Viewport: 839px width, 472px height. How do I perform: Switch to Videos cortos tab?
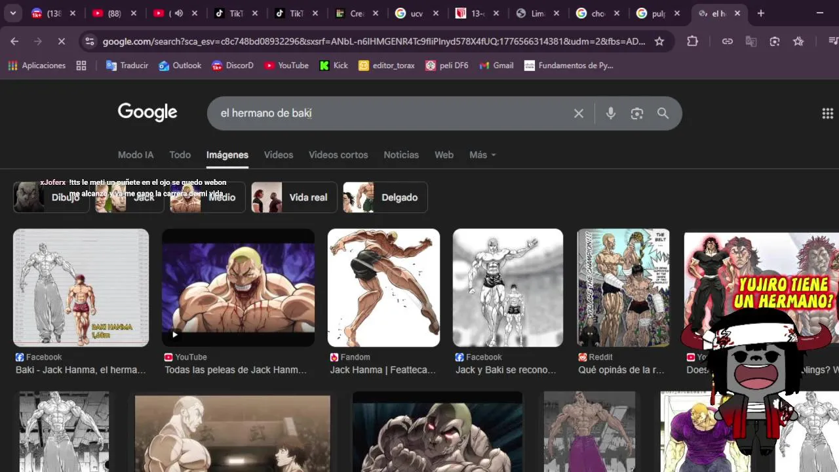tap(338, 155)
